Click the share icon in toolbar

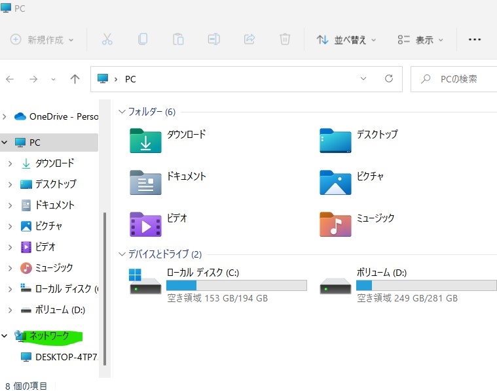tap(249, 39)
